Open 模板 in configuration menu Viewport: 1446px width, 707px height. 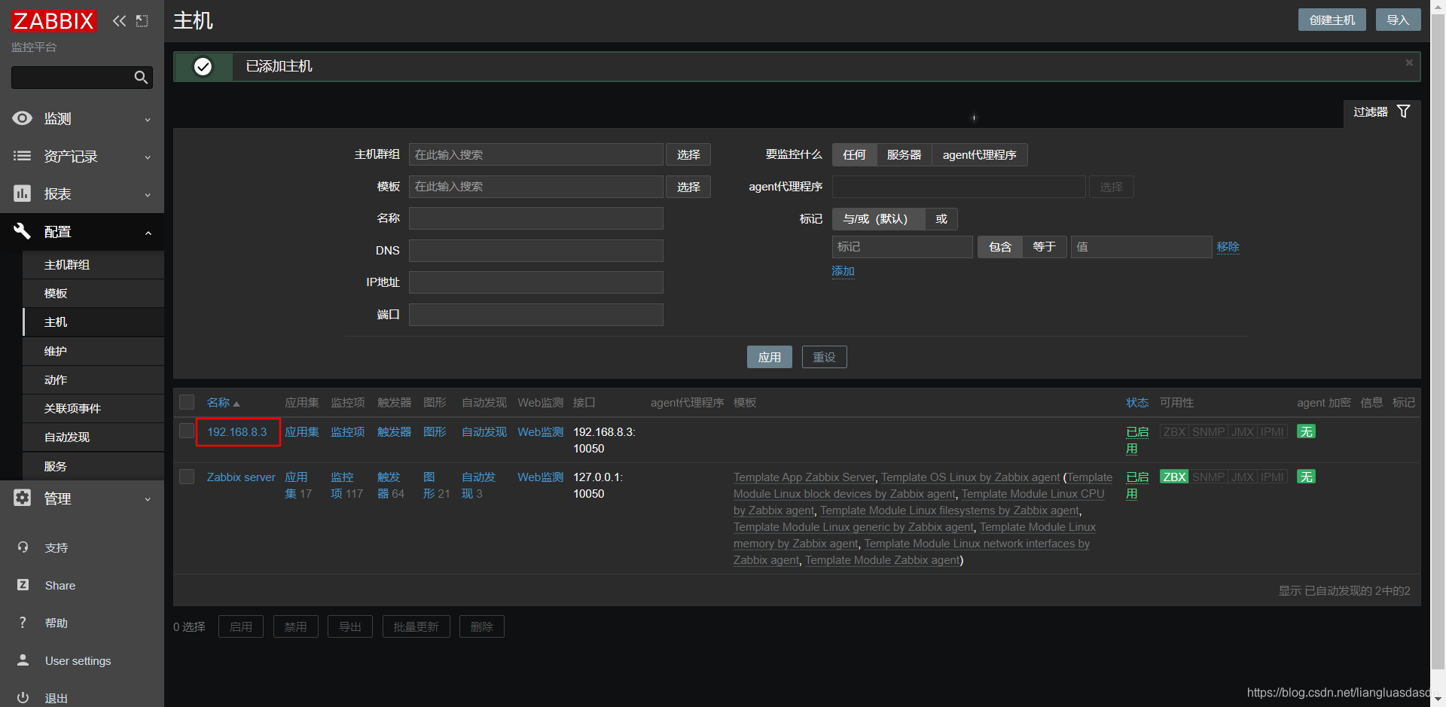point(93,293)
